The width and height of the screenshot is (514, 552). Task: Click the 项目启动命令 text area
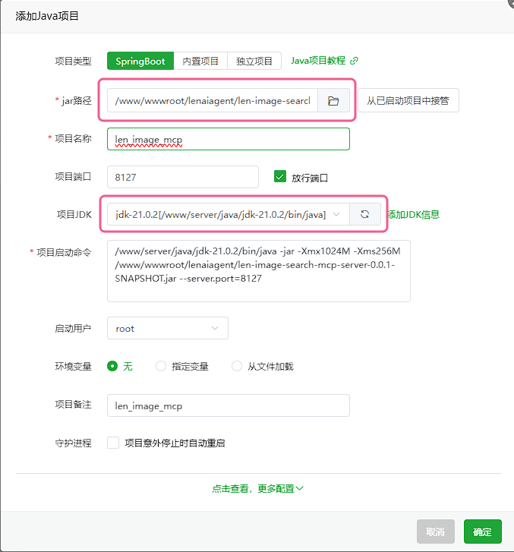259,271
